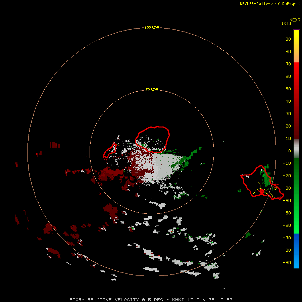Click the red band of the color bar
Image resolution: width=302 pixels, height=302 pixels.
point(296,101)
